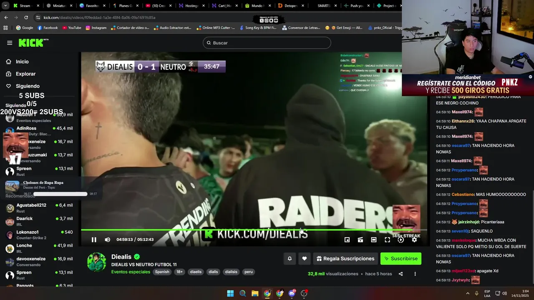
Task: Select the Spanish tag
Action: [x=162, y=272]
